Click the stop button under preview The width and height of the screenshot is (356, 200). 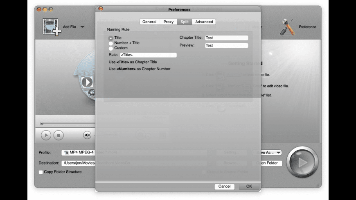click(59, 135)
